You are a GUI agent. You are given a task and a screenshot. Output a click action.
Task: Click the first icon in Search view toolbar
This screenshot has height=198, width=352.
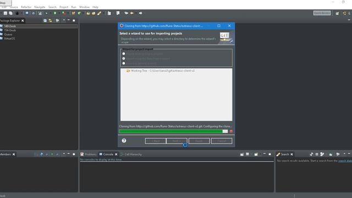point(311,154)
